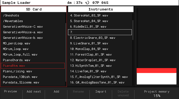Click the Preview button

click(x=10, y=92)
